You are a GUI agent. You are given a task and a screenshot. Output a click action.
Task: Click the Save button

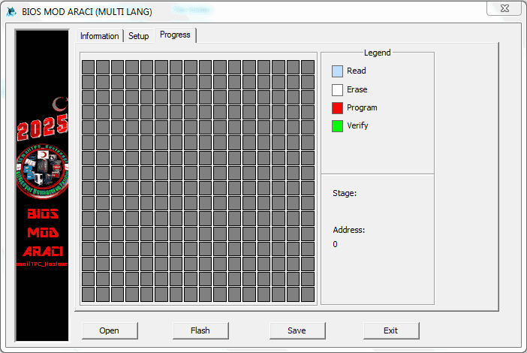297,330
